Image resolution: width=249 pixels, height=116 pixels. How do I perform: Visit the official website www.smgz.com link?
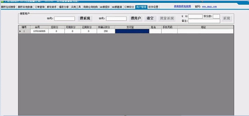pyautogui.click(x=209, y=6)
